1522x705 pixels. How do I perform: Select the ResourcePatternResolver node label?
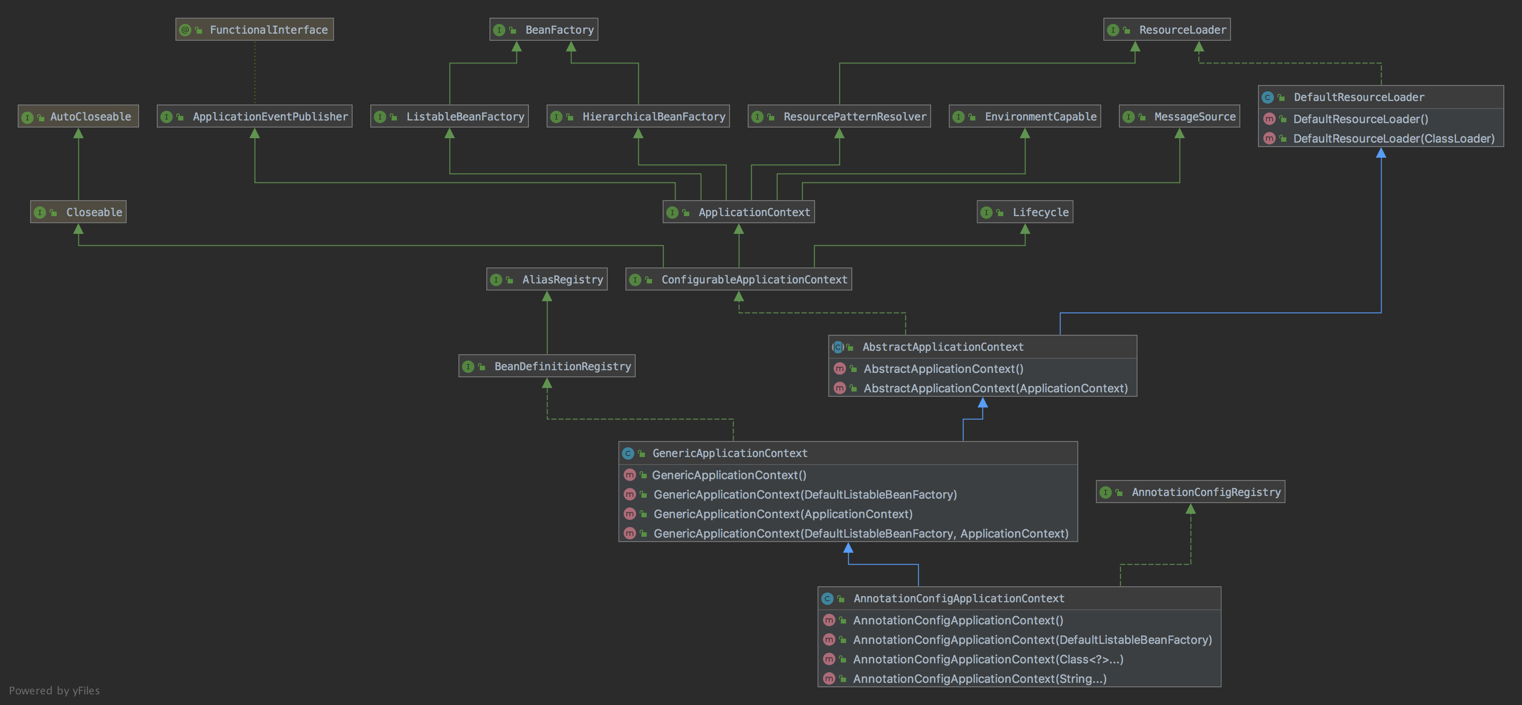click(855, 117)
